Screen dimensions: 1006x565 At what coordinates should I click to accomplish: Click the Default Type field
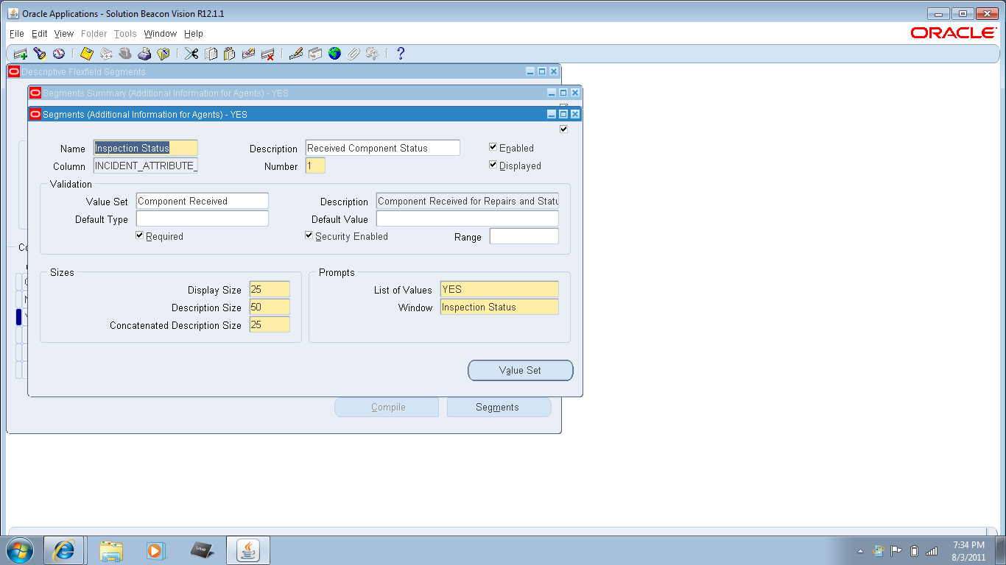(x=203, y=218)
